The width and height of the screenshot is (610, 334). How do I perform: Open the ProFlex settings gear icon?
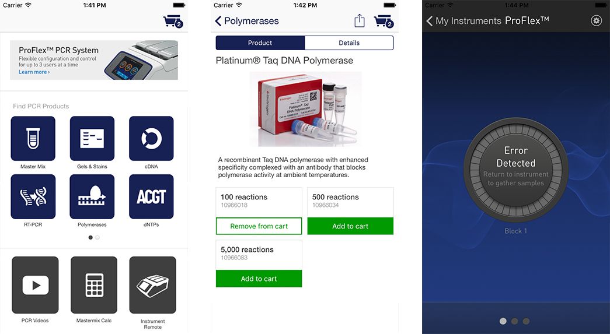596,20
